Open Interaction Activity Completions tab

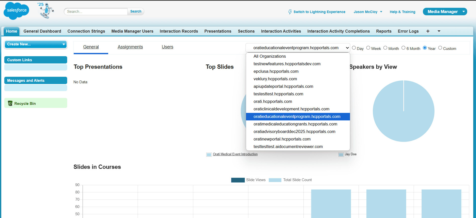(x=339, y=31)
